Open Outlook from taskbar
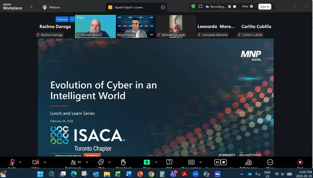Viewport: 313px width, 178px height. [x=96, y=174]
